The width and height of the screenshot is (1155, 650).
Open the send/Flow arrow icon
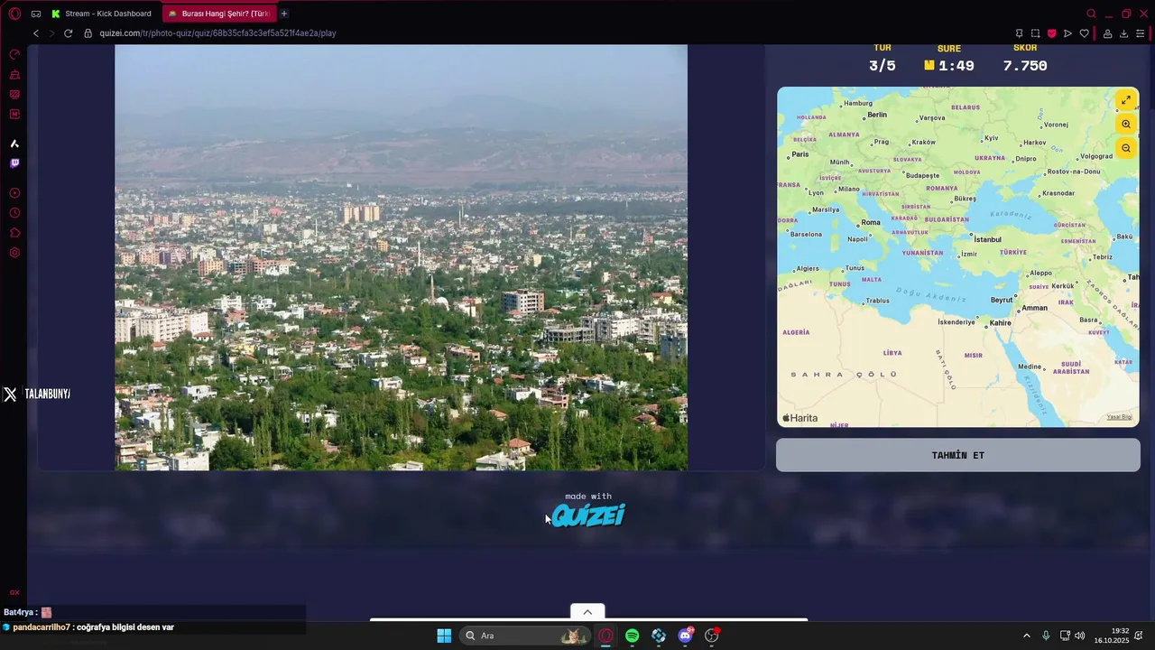[1067, 33]
